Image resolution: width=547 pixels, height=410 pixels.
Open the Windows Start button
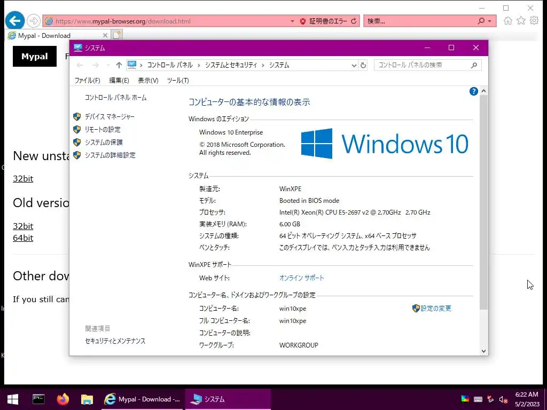point(13,399)
